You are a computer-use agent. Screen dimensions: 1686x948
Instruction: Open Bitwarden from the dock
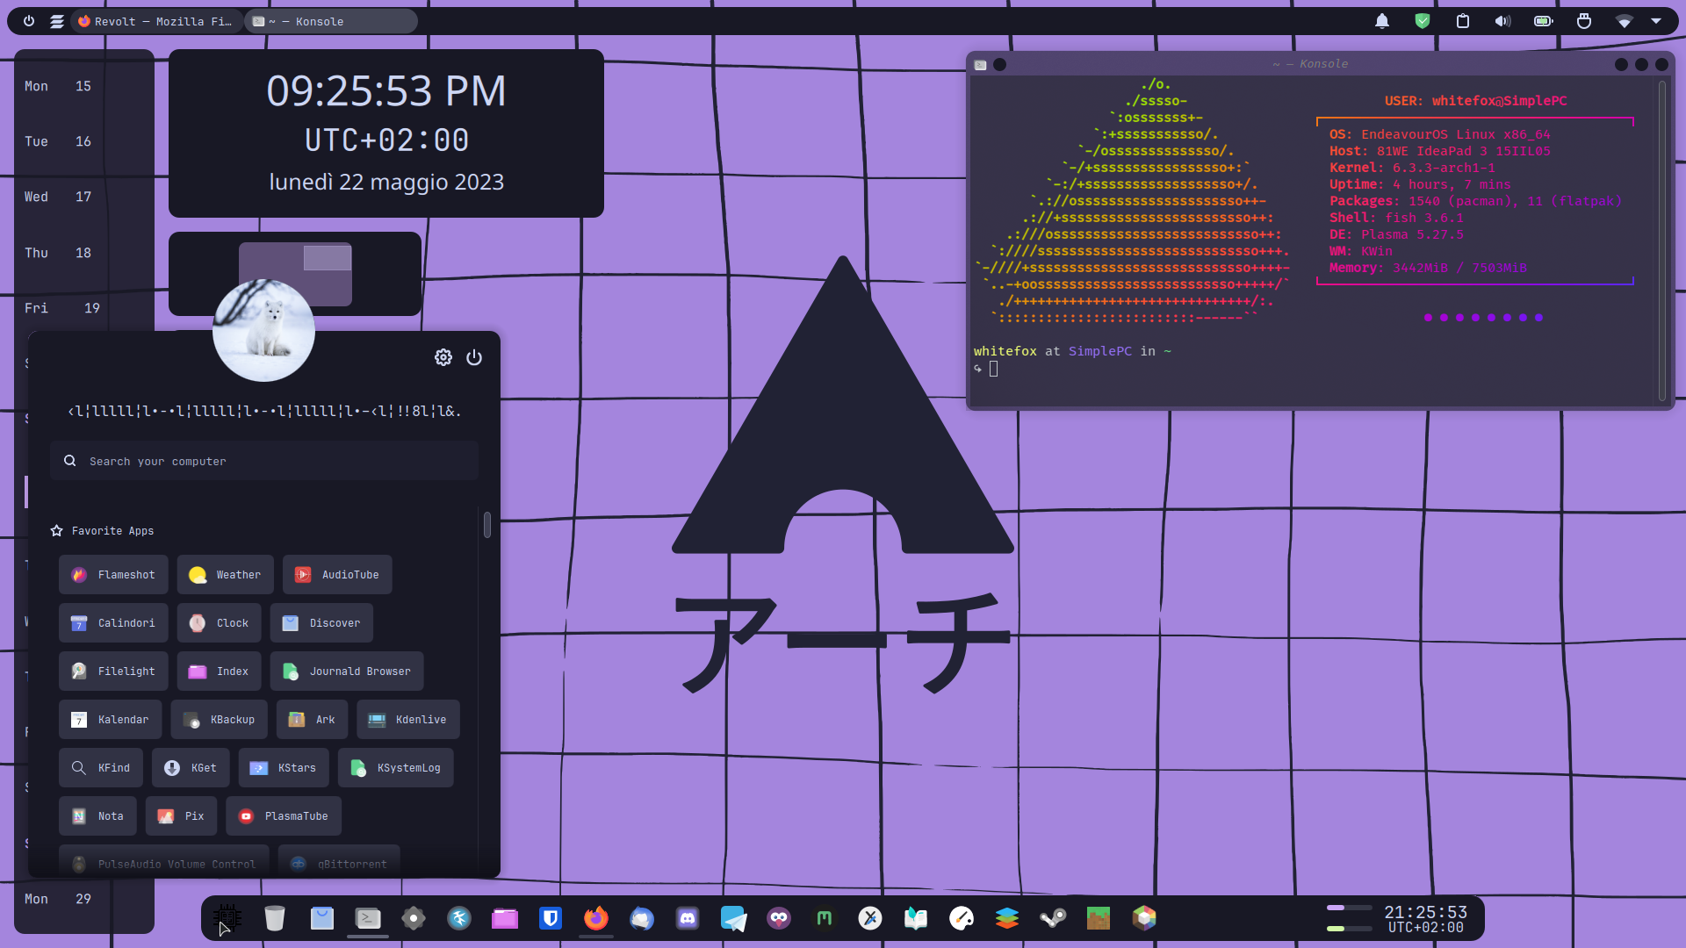coord(551,918)
